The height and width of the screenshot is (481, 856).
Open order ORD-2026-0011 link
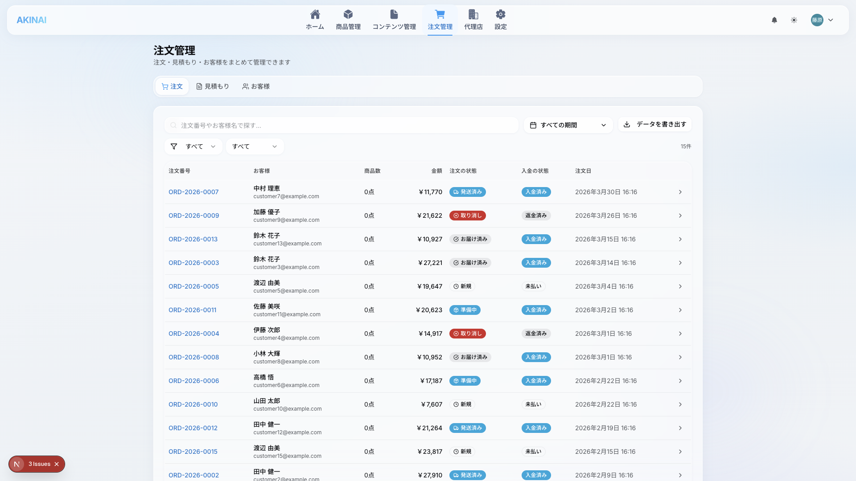click(193, 310)
